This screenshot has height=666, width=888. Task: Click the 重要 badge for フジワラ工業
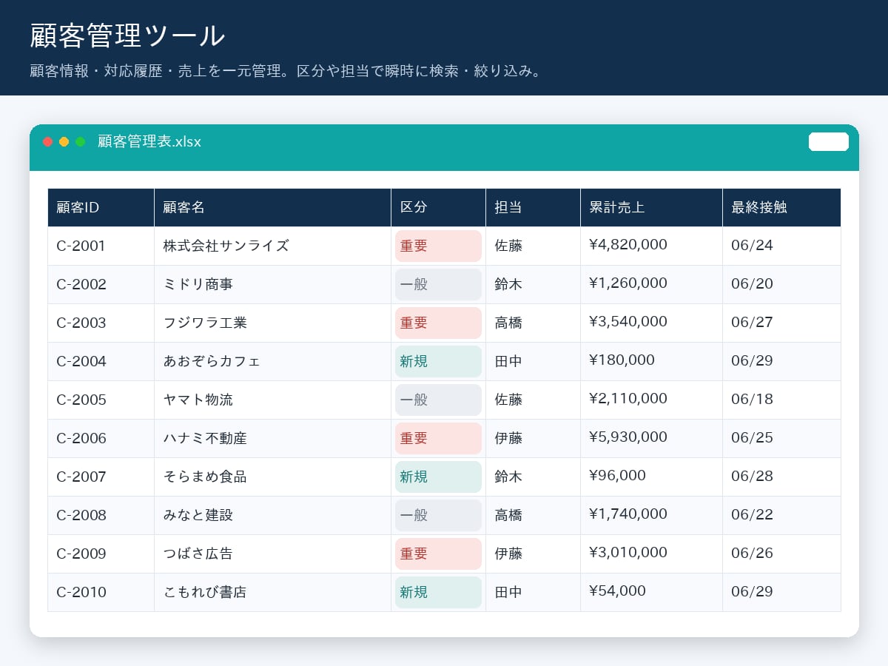tap(439, 323)
